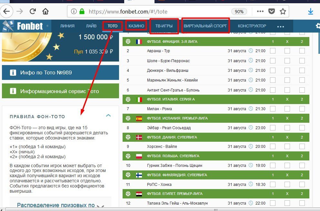Reload the page with the refresh icon
The height and width of the screenshot is (211, 320).
point(33,12)
